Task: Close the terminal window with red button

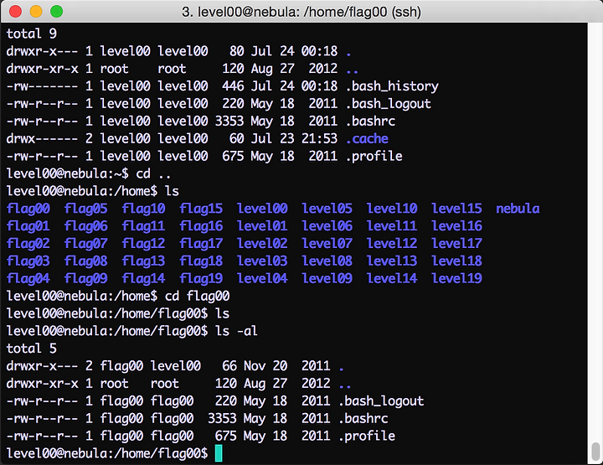Action: point(15,12)
